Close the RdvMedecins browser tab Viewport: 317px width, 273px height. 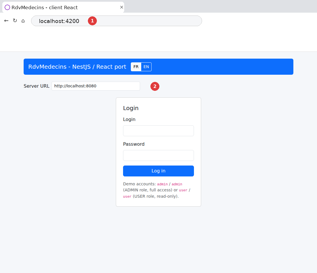coord(122,7)
